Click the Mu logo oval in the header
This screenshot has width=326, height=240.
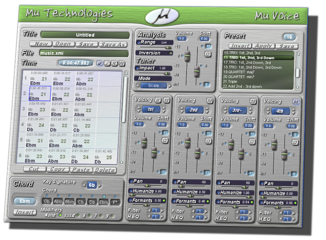[162, 16]
